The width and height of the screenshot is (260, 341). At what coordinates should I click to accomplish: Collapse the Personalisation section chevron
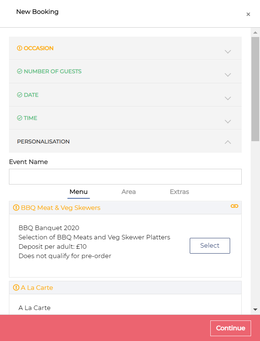[x=228, y=142]
